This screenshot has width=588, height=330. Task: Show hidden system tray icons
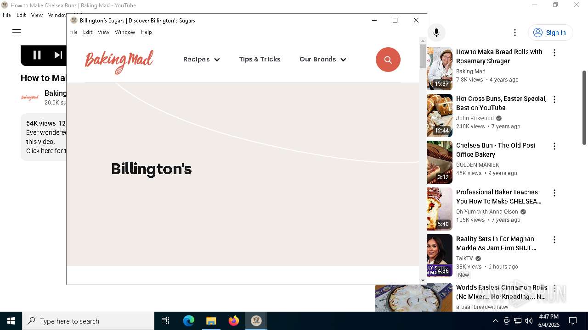pyautogui.click(x=496, y=321)
